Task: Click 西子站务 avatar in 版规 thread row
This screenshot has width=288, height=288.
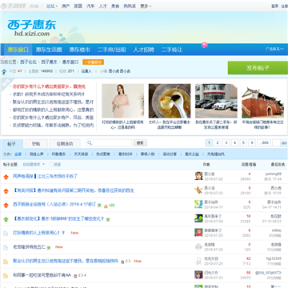Action: pos(198,204)
